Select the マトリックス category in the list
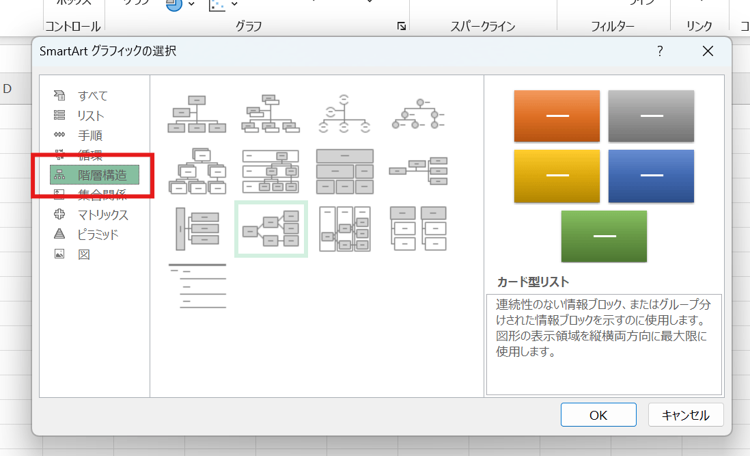The width and height of the screenshot is (750, 456). coord(102,215)
